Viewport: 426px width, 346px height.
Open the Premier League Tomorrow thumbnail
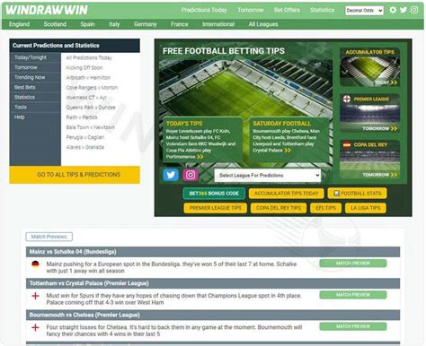tap(369, 113)
